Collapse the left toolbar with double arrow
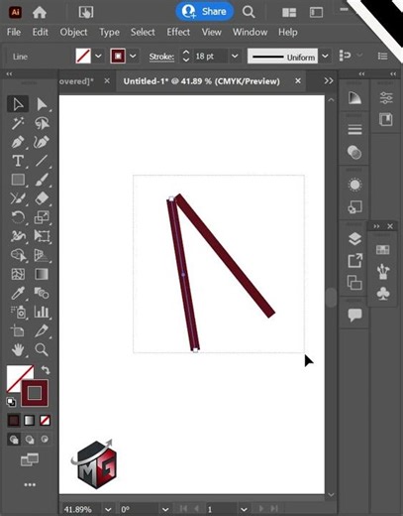Image resolution: width=403 pixels, height=516 pixels. click(x=9, y=73)
